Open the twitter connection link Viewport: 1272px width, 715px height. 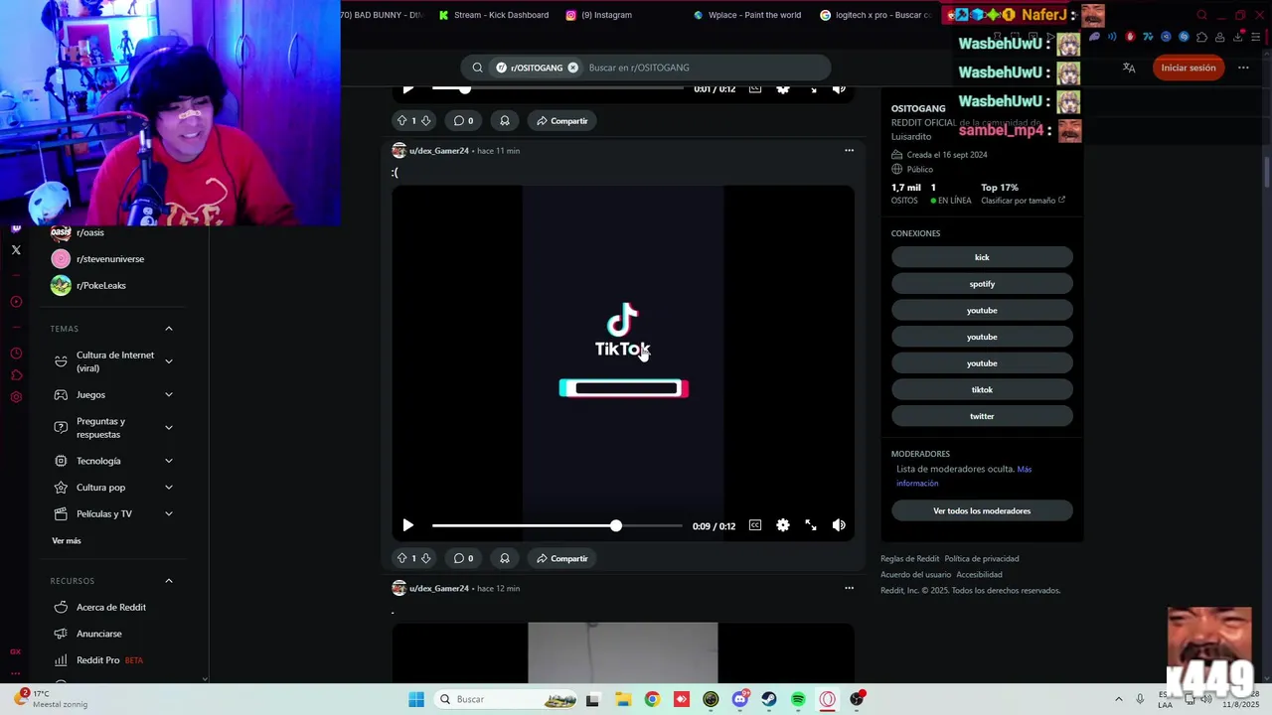click(982, 416)
